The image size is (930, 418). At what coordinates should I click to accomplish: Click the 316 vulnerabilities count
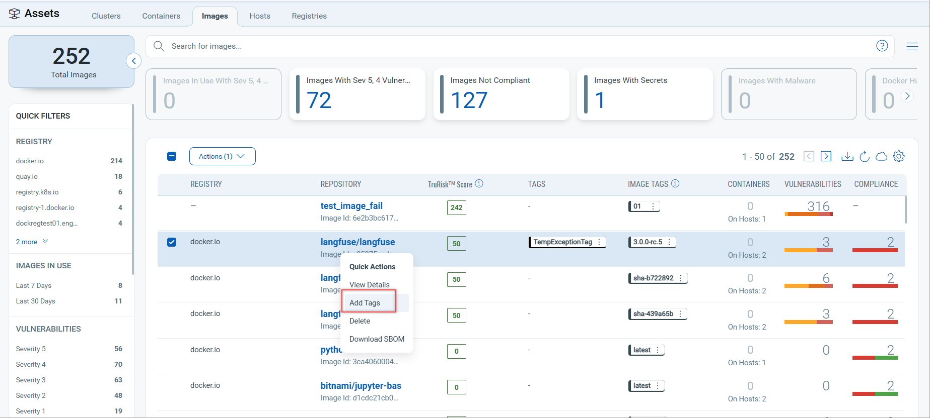click(818, 206)
